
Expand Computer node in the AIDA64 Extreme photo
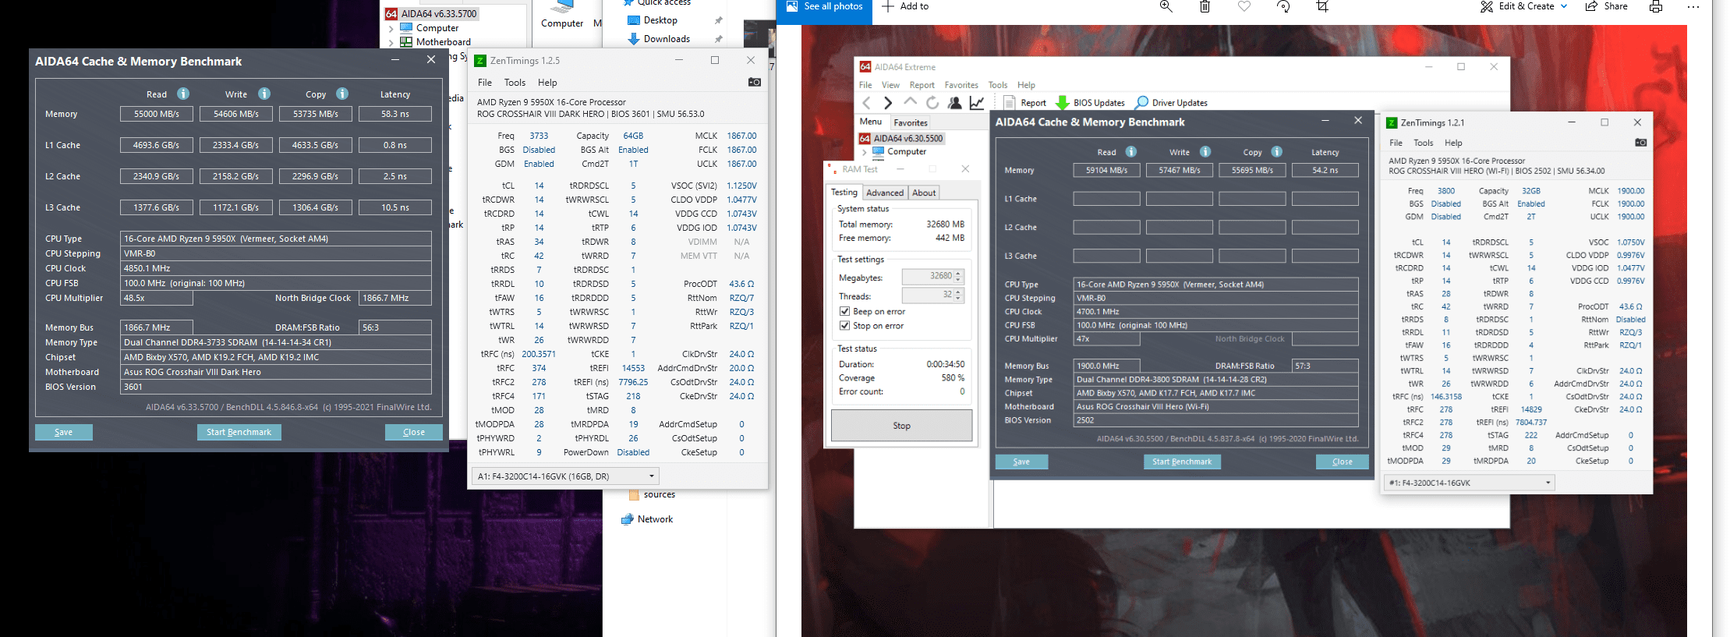[x=864, y=152]
